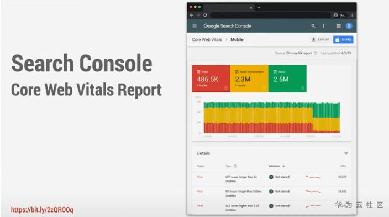Open the CLS issue row
The width and height of the screenshot is (389, 217).
tap(272, 208)
